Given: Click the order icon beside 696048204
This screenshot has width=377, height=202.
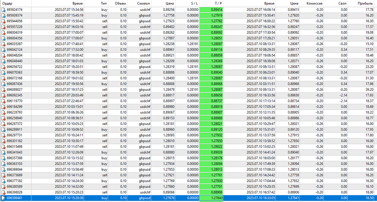Looking at the screenshot, I should (4, 55).
